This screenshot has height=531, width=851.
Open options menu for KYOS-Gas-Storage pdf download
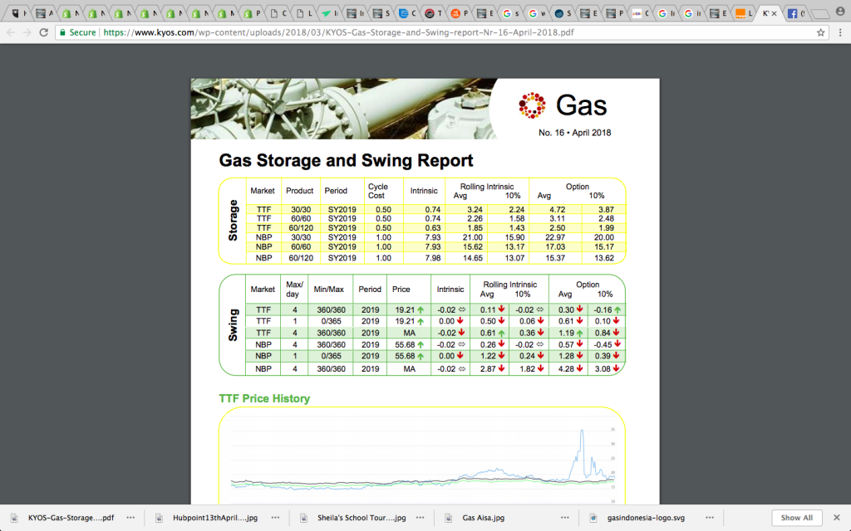click(x=130, y=518)
